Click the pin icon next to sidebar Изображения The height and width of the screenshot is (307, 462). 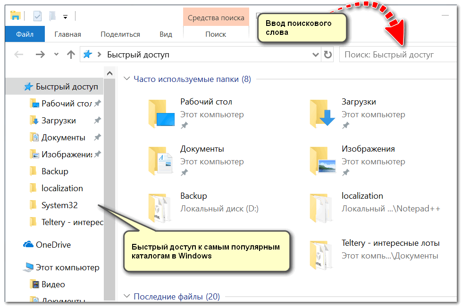[98, 154]
